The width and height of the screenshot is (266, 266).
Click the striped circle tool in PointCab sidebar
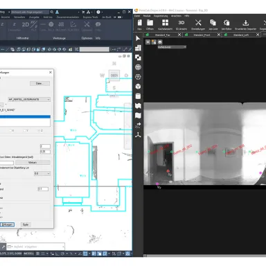(138, 67)
